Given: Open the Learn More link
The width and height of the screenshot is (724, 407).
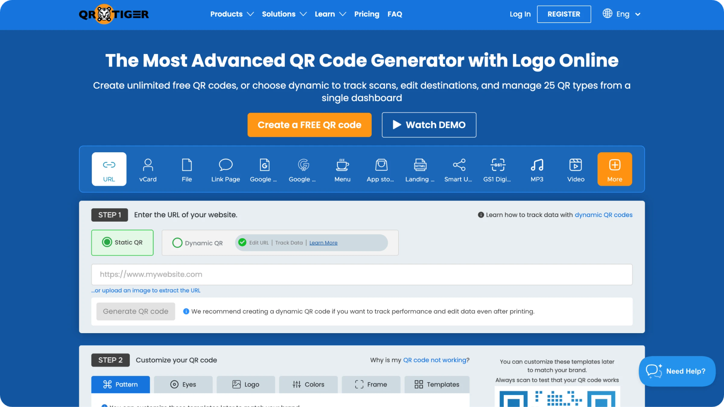Looking at the screenshot, I should tap(324, 243).
